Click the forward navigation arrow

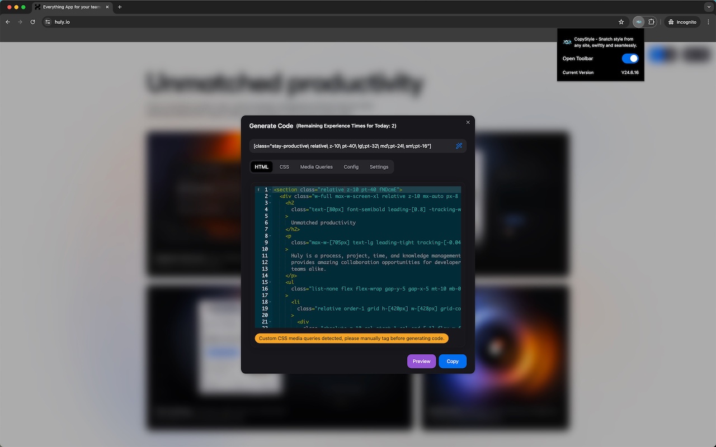click(x=20, y=22)
